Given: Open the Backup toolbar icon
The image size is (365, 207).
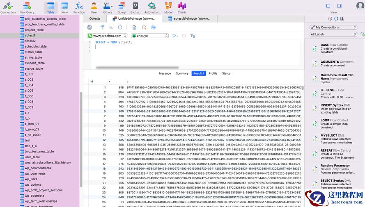Looking at the screenshot, I should pyautogui.click(x=135, y=8).
